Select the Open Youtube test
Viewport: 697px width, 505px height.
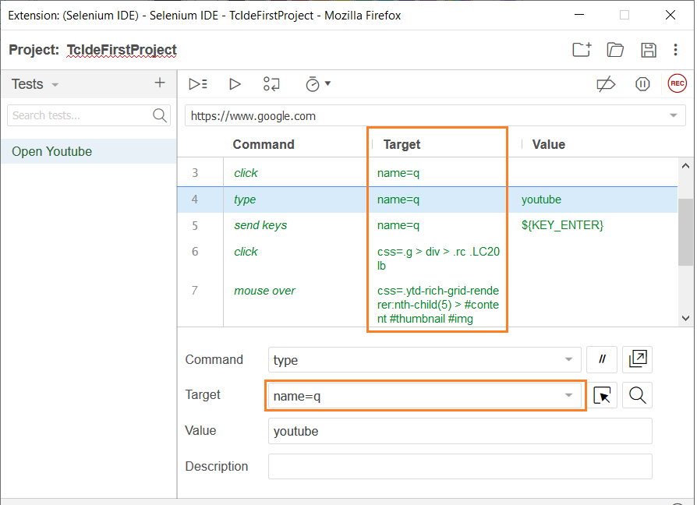pyautogui.click(x=88, y=151)
